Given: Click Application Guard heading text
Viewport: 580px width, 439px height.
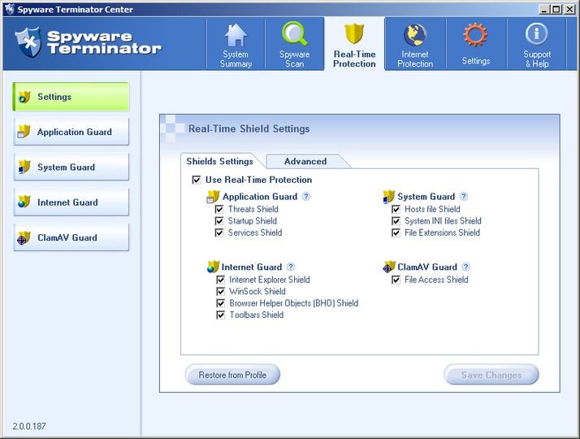Looking at the screenshot, I should click(x=260, y=197).
